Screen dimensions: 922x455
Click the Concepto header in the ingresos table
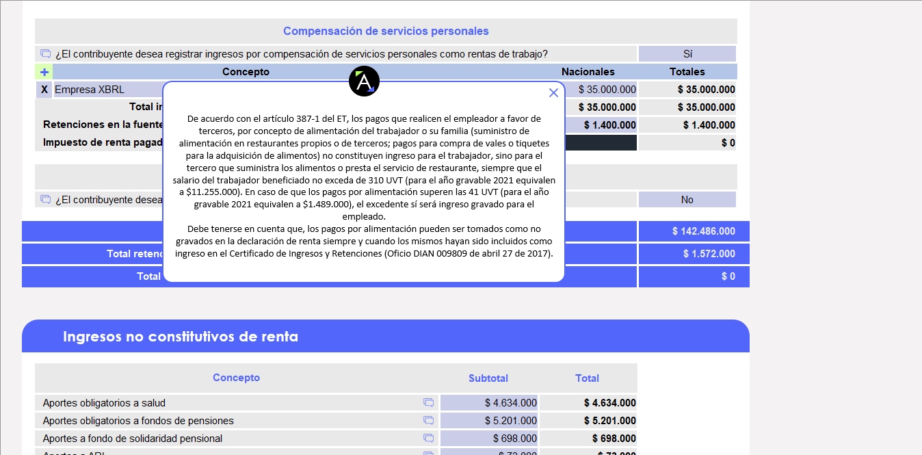point(237,378)
